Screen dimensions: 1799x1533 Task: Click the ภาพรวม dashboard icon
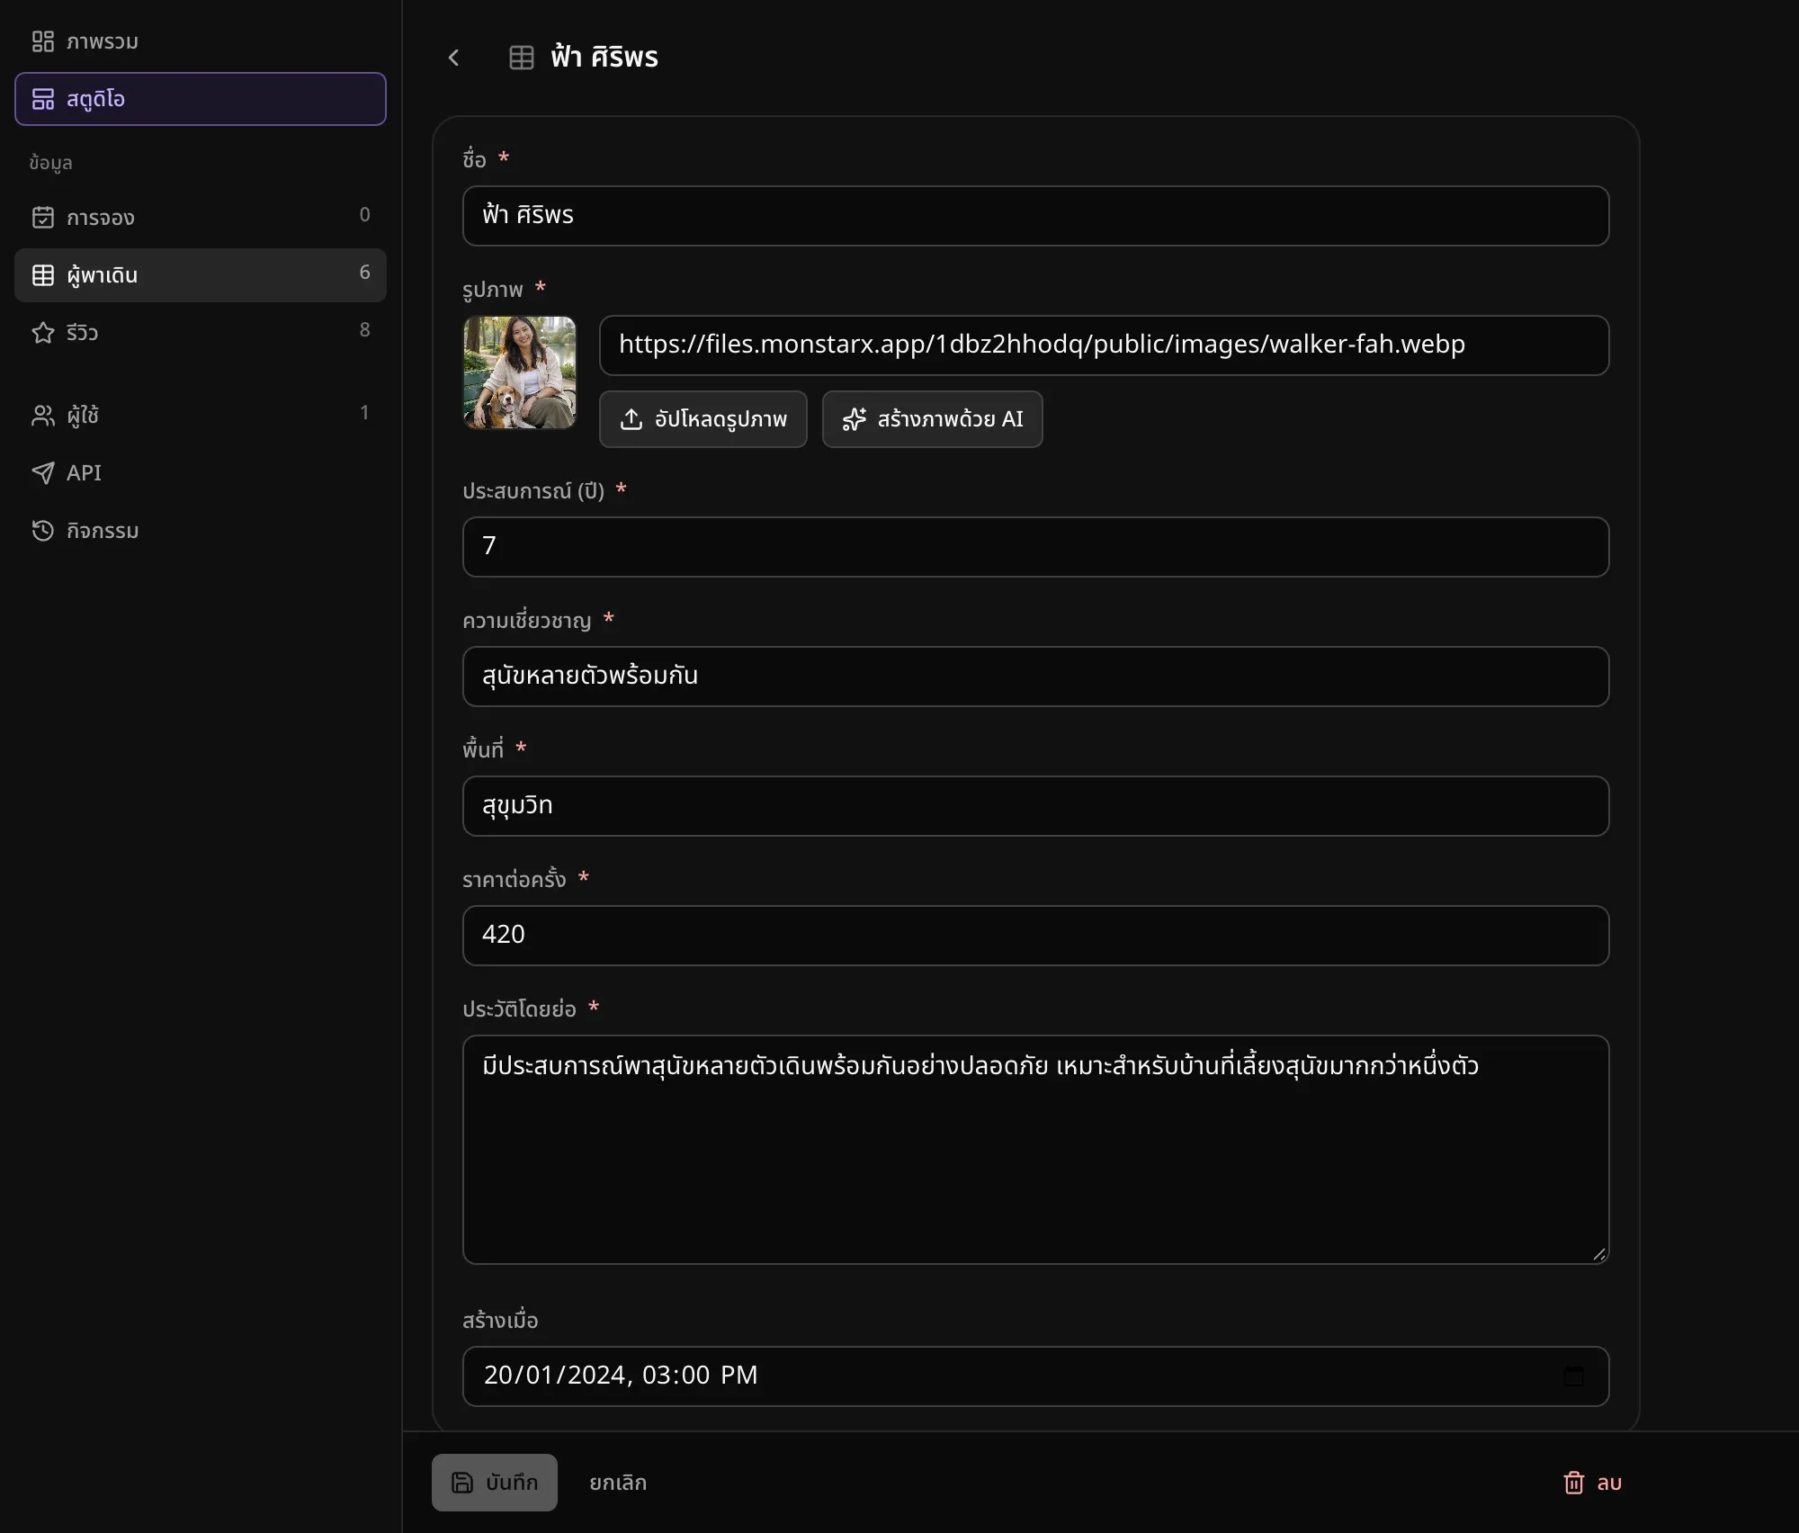tap(43, 41)
